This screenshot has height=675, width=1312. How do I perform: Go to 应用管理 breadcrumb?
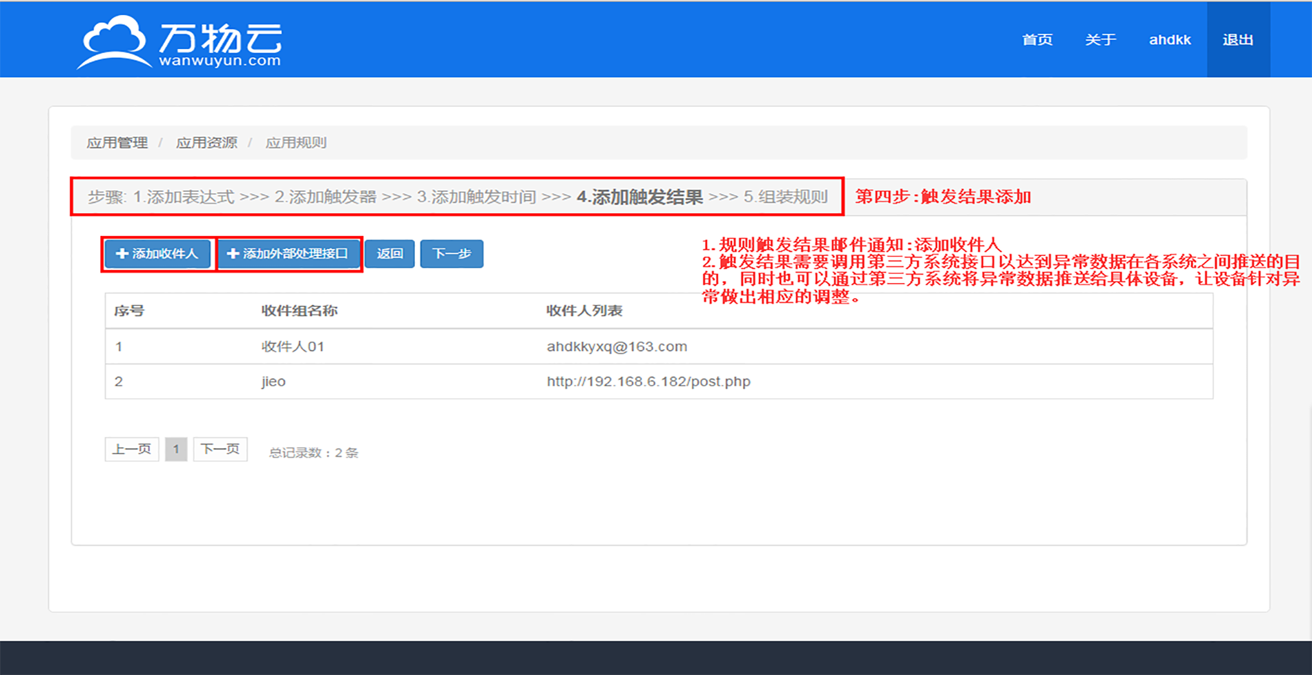(117, 143)
